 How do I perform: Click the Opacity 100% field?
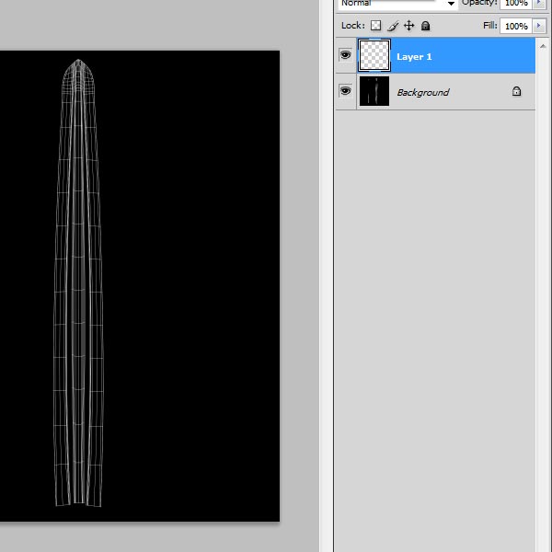516,4
